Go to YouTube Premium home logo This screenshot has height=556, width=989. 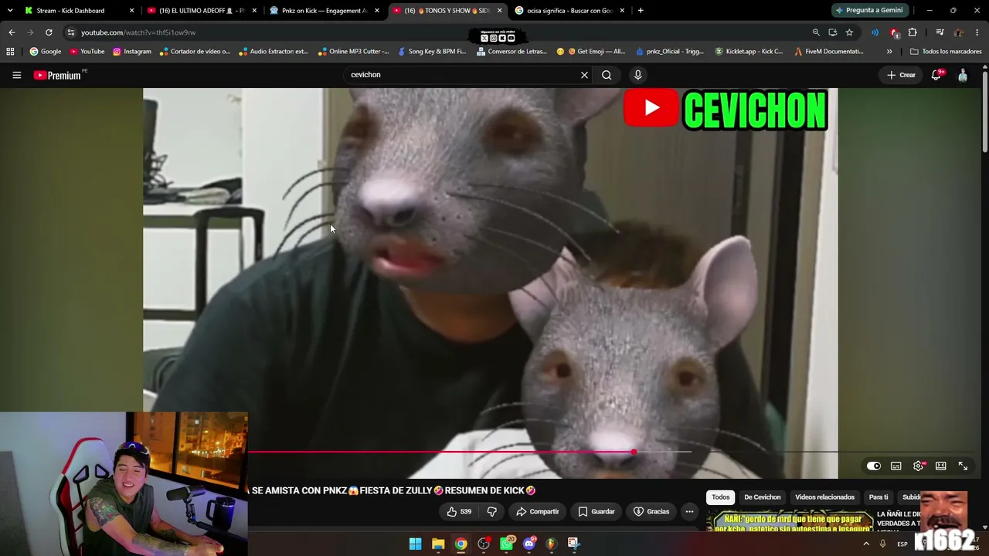pos(57,75)
